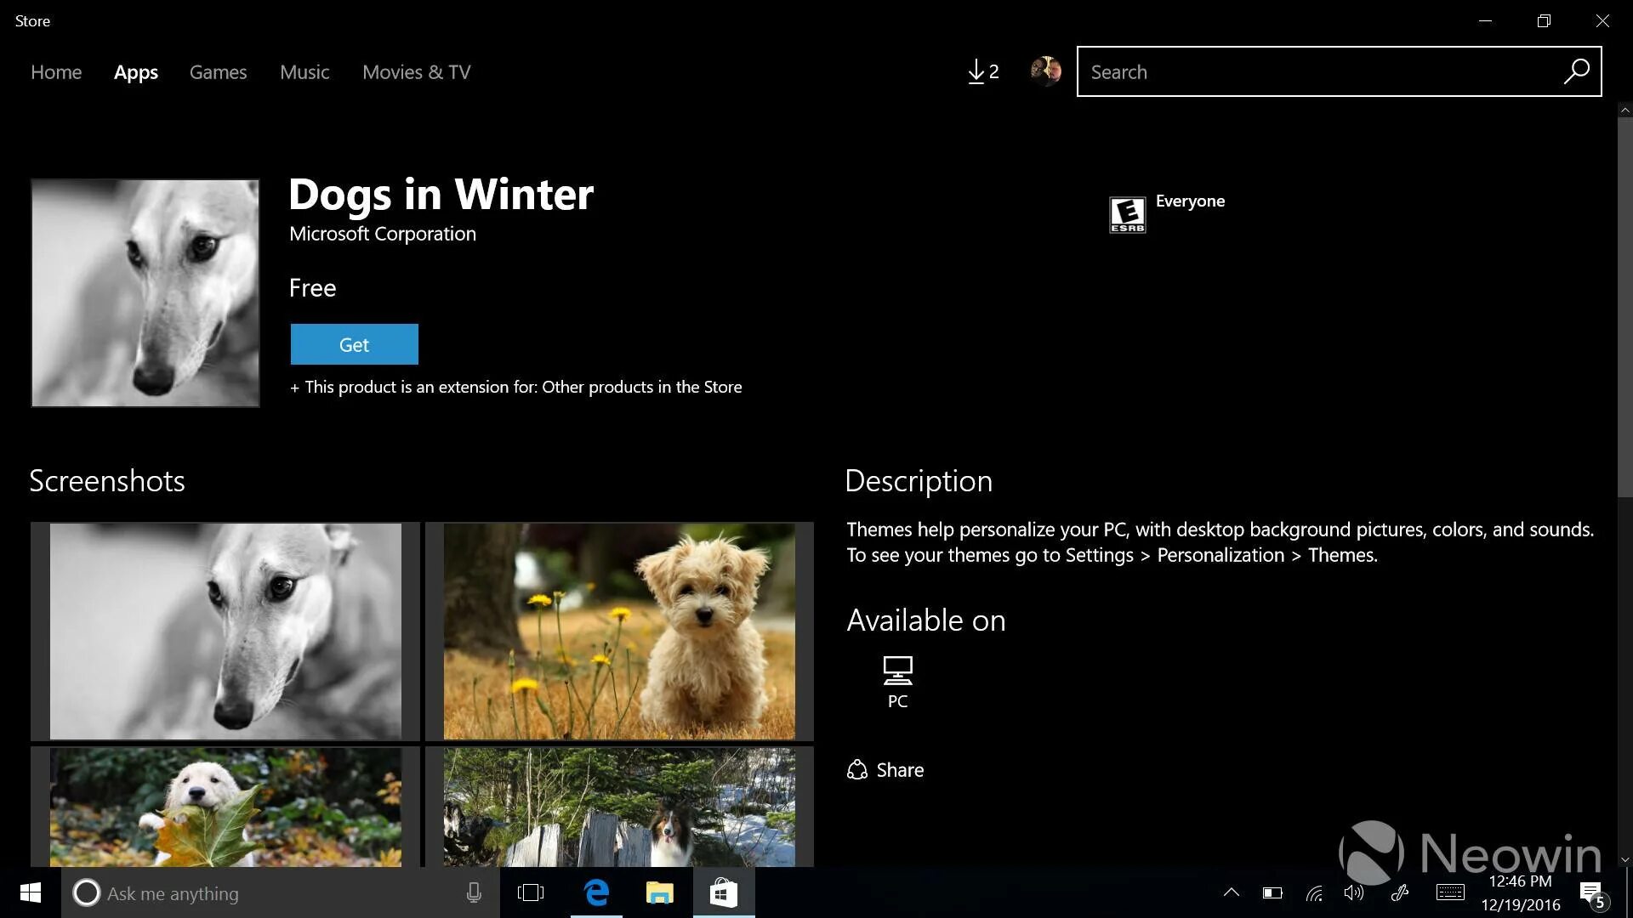Click the ESRB Everyone rating icon
Viewport: 1633px width, 918px height.
[x=1126, y=213]
